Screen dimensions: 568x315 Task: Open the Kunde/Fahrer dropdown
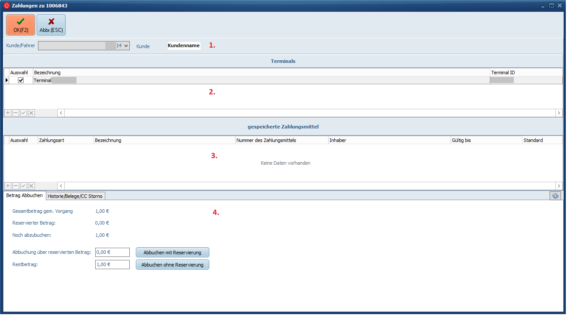(x=126, y=45)
